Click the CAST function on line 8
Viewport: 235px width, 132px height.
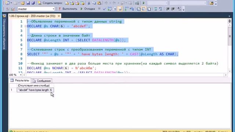pos(134,54)
